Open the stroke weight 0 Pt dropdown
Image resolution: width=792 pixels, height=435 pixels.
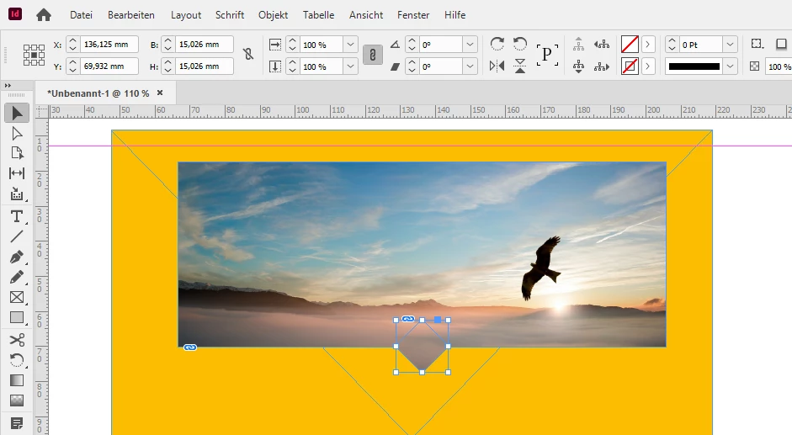point(731,45)
